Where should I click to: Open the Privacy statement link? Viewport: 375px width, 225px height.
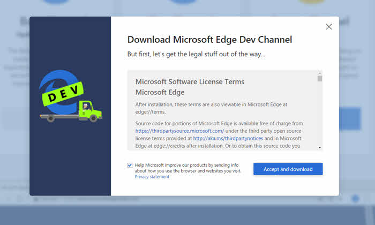(x=152, y=177)
